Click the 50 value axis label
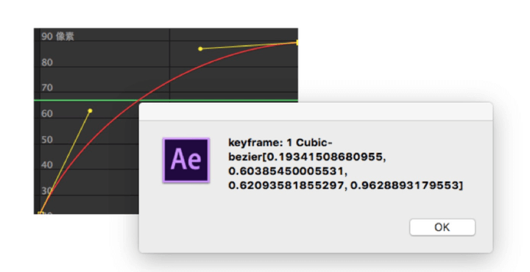Viewport: 530px width, 272px height. click(x=47, y=140)
